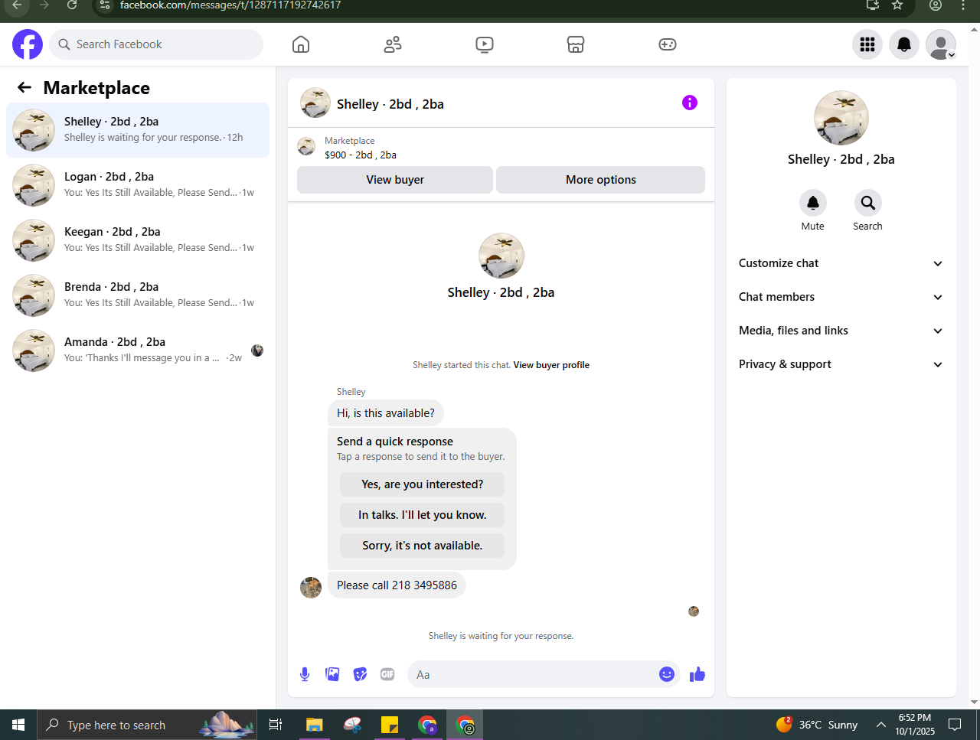Attach a photo using the image icon
This screenshot has height=740, width=980.
332,674
